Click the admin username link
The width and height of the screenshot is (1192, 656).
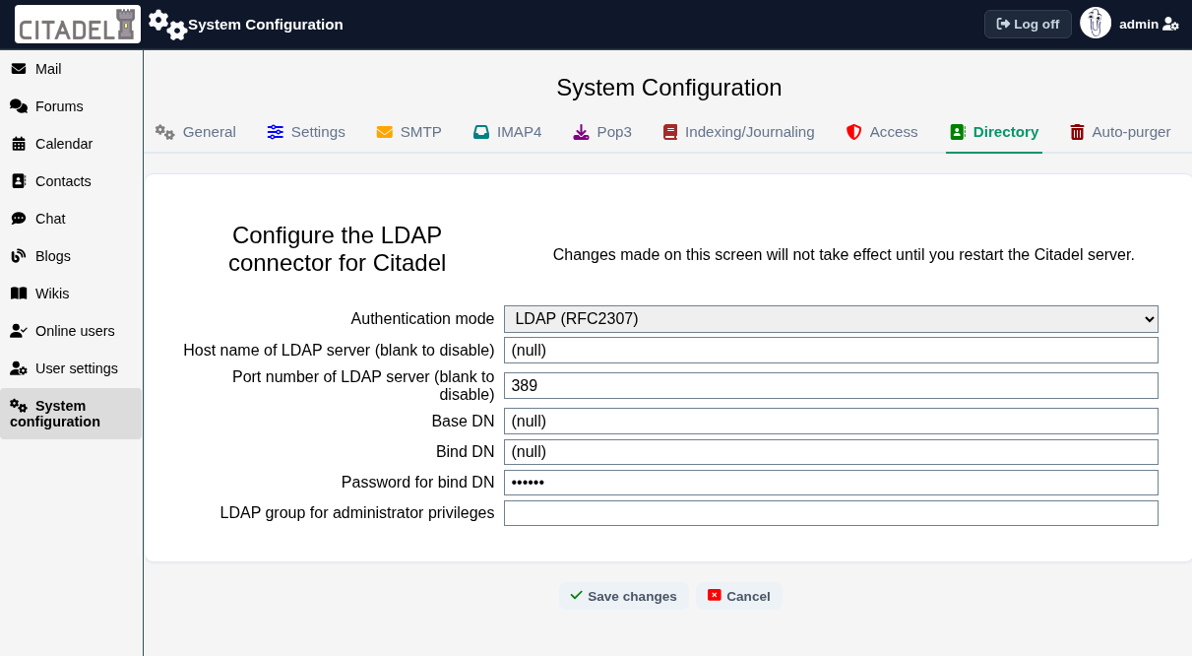pyautogui.click(x=1138, y=24)
